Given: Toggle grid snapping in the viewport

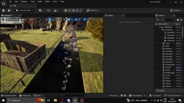Looking at the screenshot, I should coord(68,19).
